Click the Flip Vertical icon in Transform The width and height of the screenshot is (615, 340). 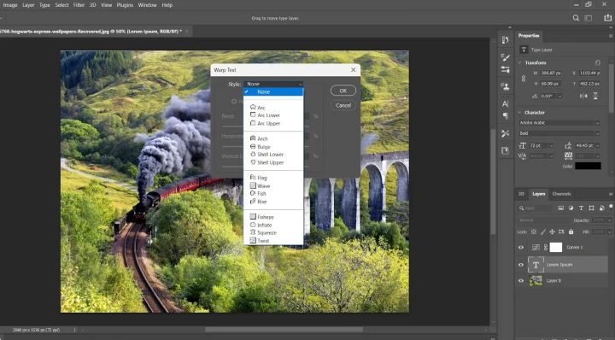click(x=595, y=96)
